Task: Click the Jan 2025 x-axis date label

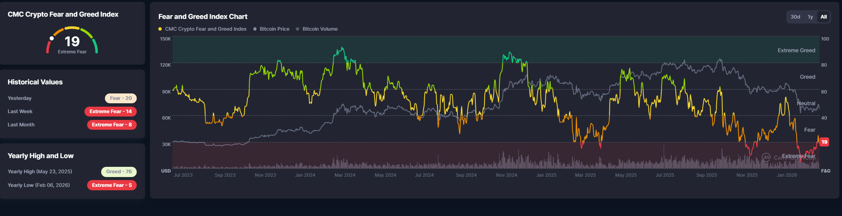Action: pyautogui.click(x=546, y=175)
